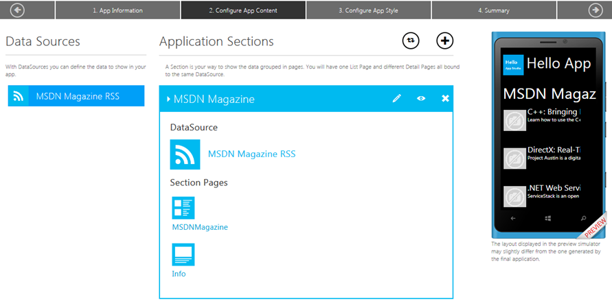Go back with the left arrow button

pos(17,10)
